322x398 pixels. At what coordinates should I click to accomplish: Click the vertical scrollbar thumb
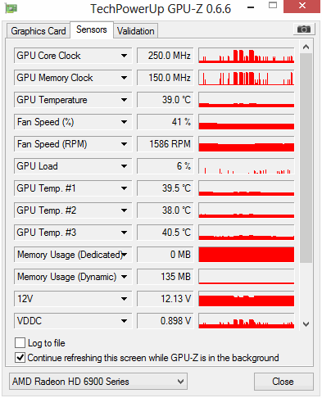tap(306, 158)
